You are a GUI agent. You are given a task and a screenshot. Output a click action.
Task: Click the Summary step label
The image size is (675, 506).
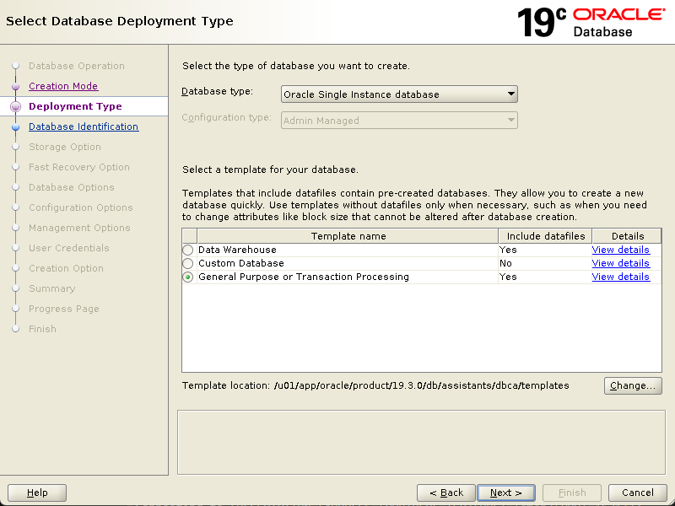tap(51, 288)
